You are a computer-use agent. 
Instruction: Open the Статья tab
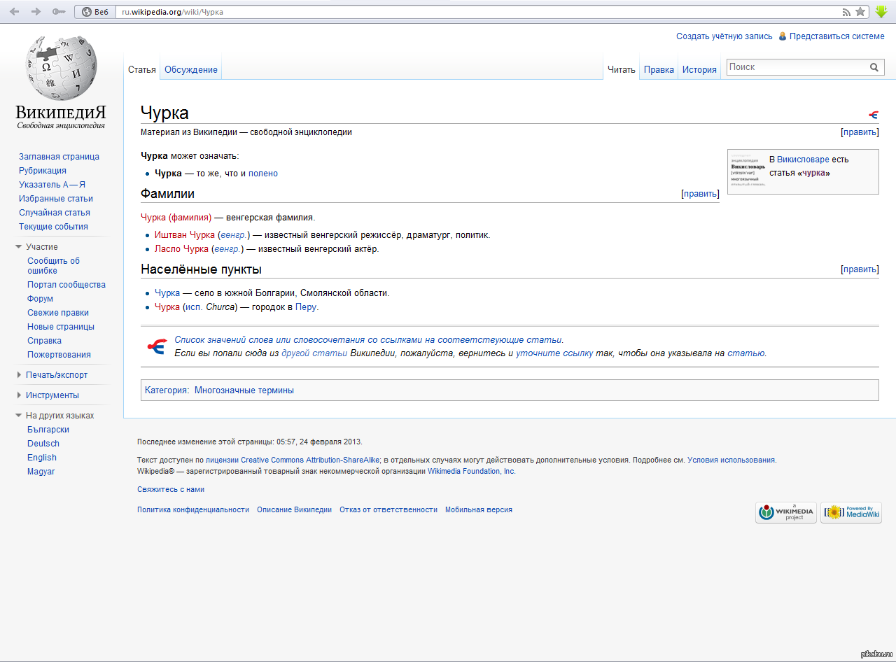coord(142,70)
